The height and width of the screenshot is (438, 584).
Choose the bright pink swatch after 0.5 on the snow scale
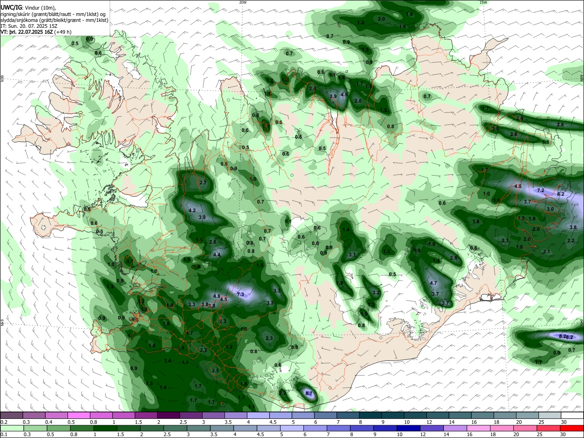click(79, 415)
